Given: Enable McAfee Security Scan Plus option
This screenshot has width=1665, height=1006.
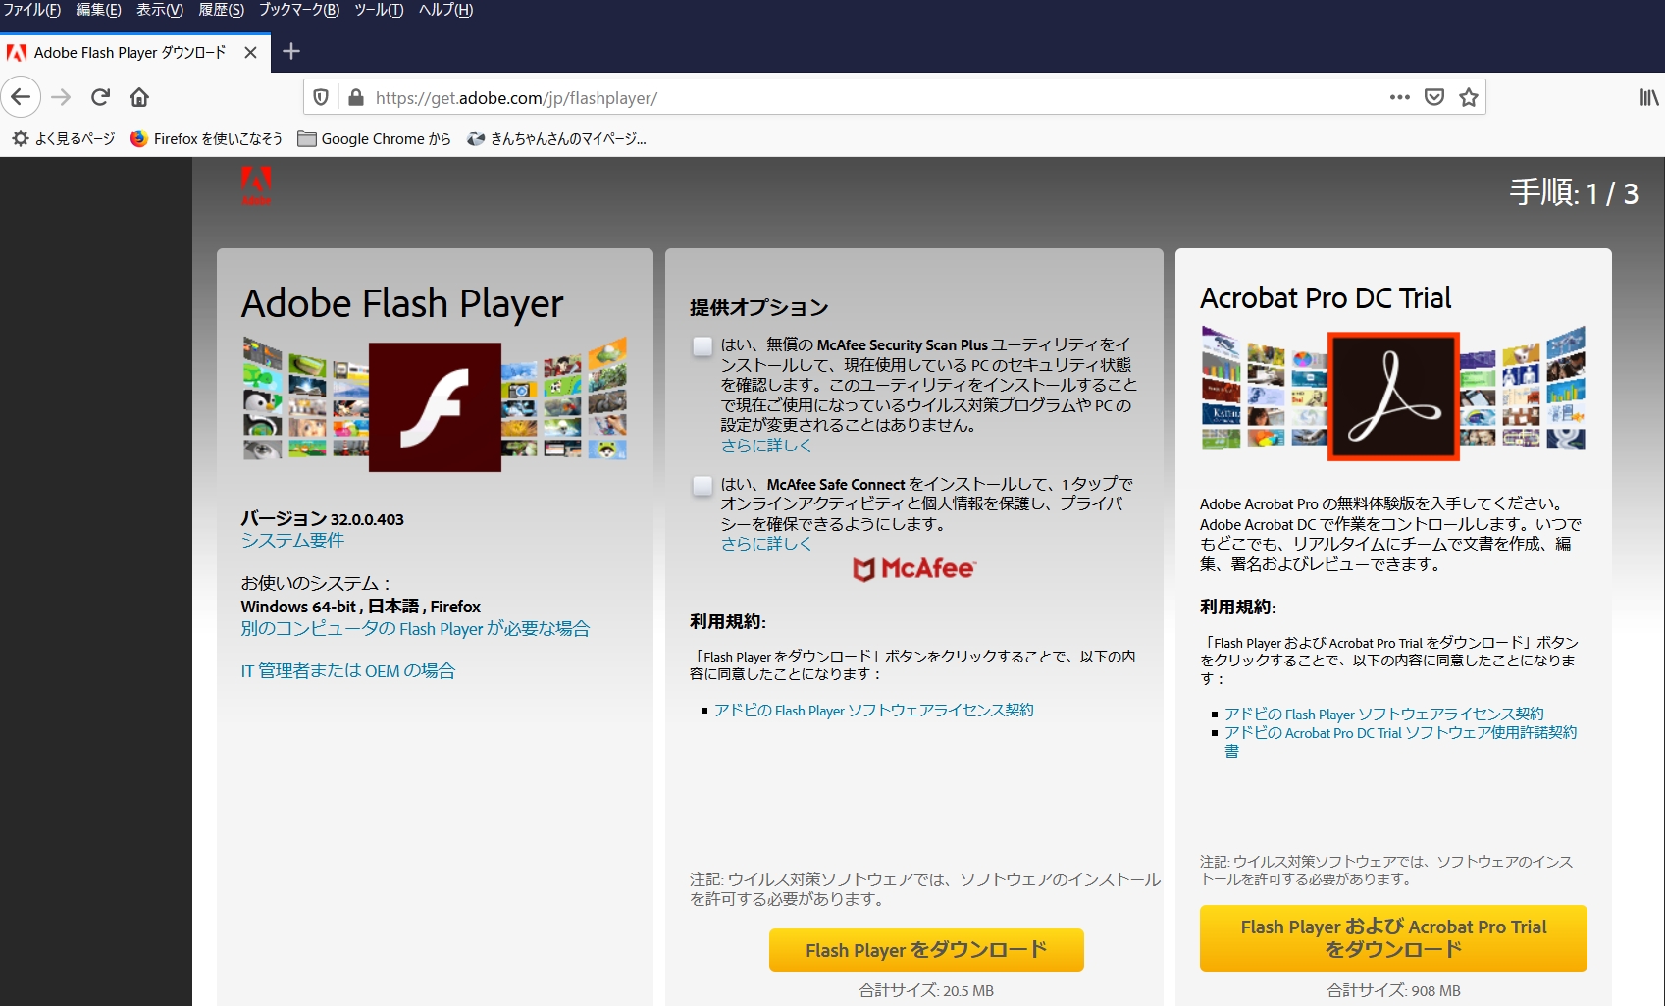Looking at the screenshot, I should click(702, 345).
